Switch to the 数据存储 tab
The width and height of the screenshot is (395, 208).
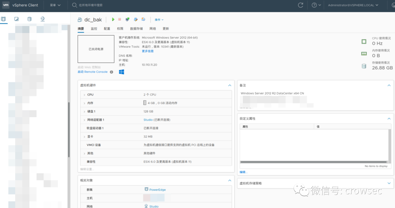pos(136,29)
